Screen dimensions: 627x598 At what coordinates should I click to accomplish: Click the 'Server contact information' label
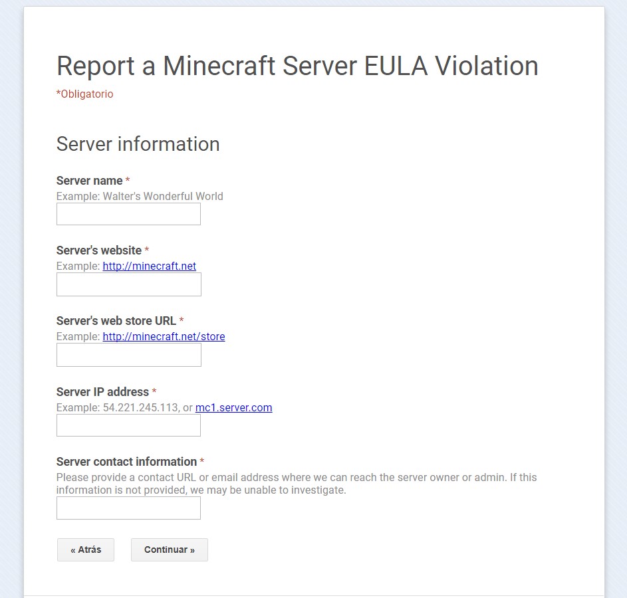click(127, 462)
